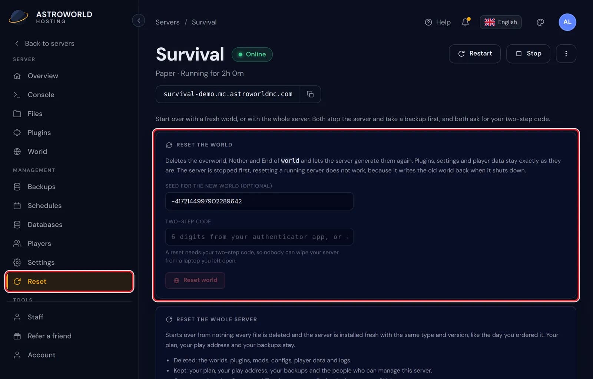593x379 pixels.
Task: Click the Overview home icon
Action: (x=17, y=76)
